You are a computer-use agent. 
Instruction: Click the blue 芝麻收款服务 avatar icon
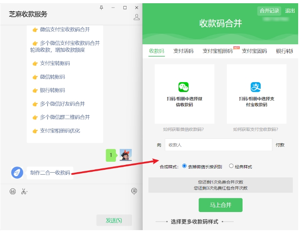(x=17, y=173)
